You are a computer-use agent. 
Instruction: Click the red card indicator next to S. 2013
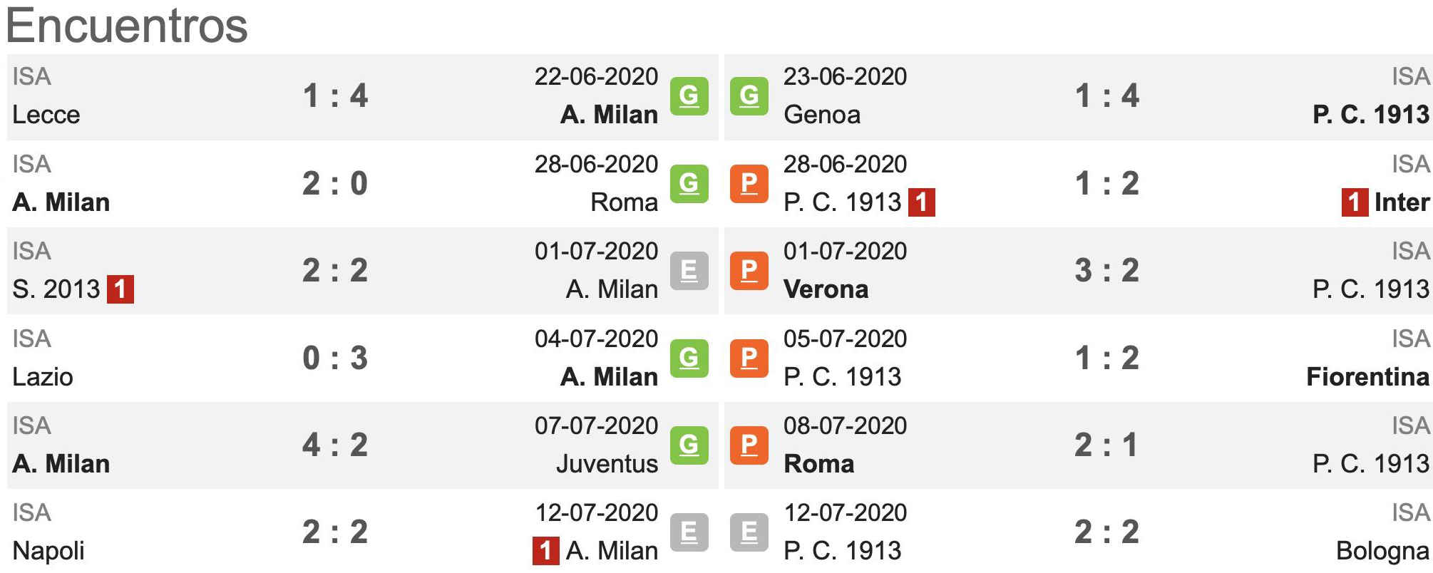[x=120, y=289]
